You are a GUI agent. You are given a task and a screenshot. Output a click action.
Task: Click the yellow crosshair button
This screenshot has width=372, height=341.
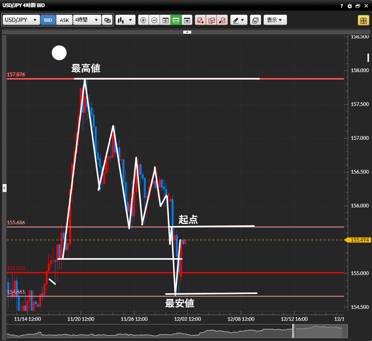363,20
